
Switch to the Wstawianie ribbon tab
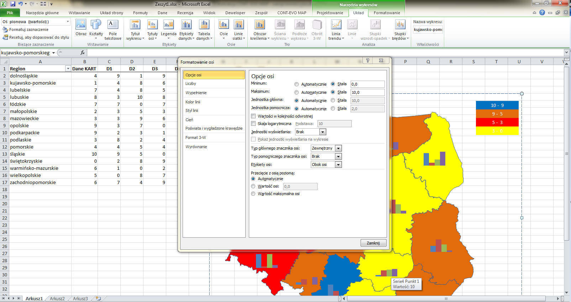click(x=79, y=13)
